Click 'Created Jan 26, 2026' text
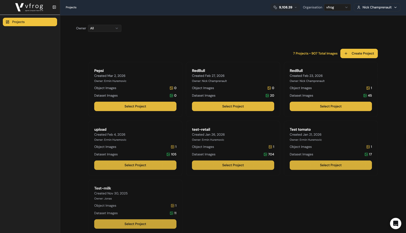This screenshot has width=406, height=233. 208,134
